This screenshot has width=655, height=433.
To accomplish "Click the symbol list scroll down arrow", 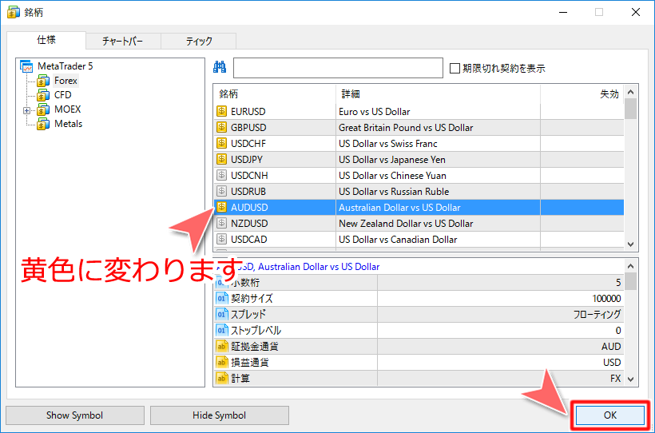I will point(630,244).
